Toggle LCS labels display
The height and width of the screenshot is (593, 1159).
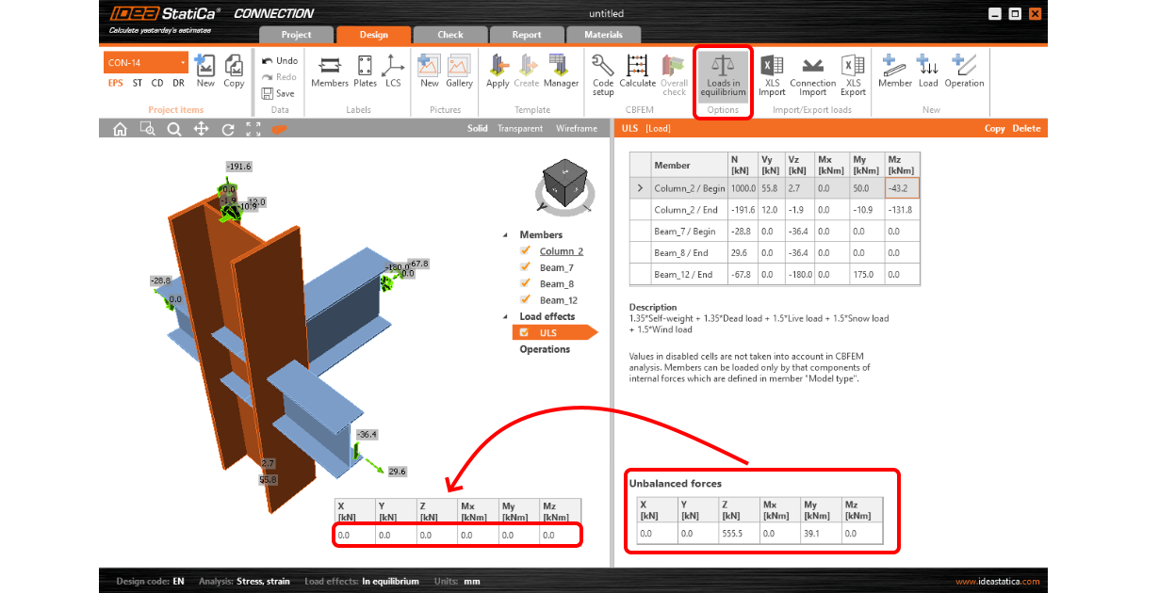click(393, 72)
